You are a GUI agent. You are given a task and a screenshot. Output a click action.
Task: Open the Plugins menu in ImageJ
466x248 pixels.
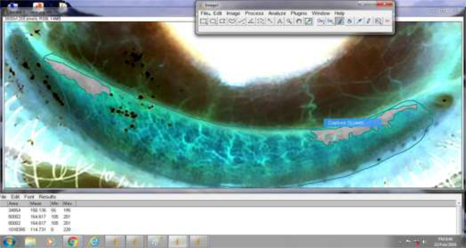(299, 13)
